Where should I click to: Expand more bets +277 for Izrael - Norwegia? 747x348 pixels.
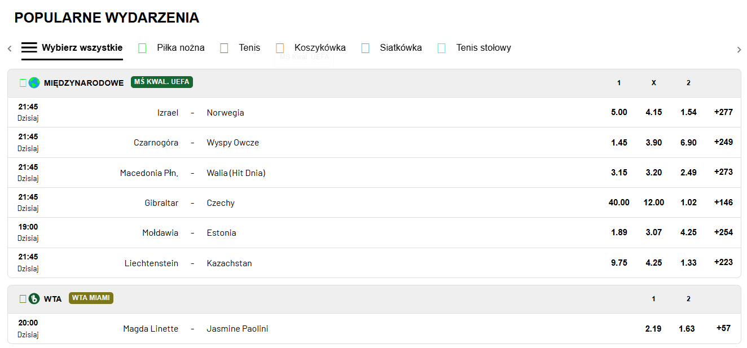pos(723,112)
